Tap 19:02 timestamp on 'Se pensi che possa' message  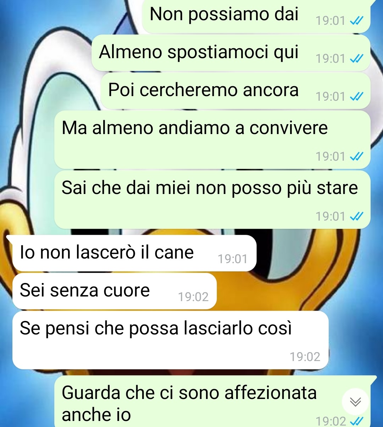click(305, 357)
